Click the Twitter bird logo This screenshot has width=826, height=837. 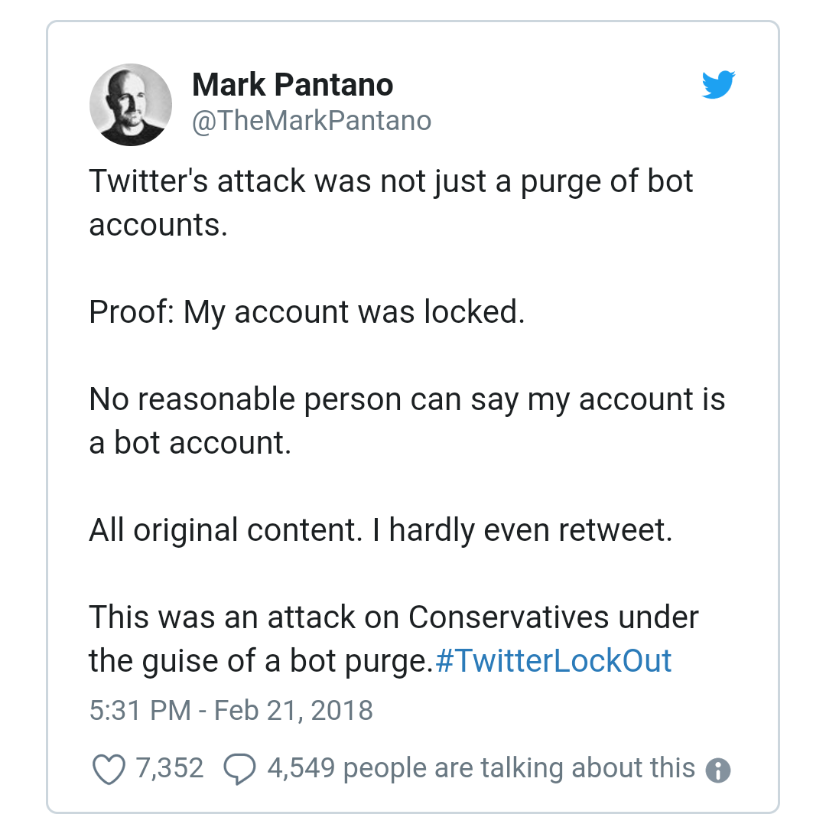click(x=718, y=85)
